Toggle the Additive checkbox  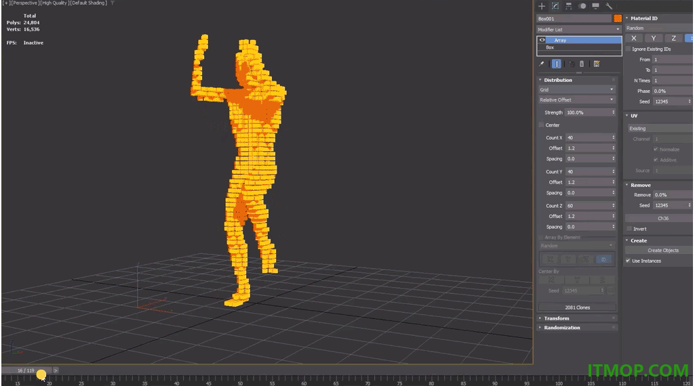click(x=656, y=160)
